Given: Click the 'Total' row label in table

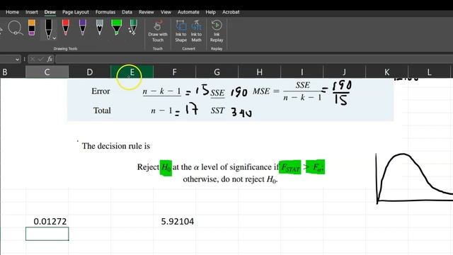Looking at the screenshot, I should pos(102,110).
